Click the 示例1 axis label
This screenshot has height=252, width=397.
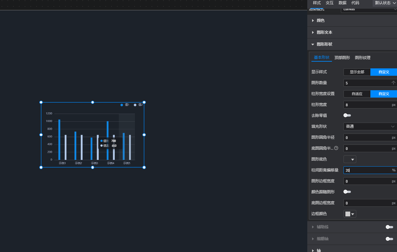coord(62,163)
